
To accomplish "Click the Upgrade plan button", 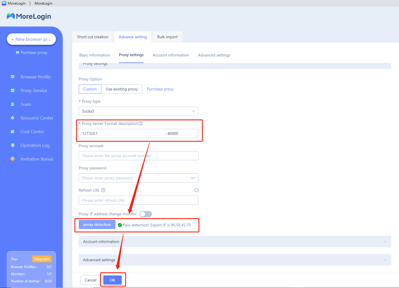I will [x=42, y=259].
